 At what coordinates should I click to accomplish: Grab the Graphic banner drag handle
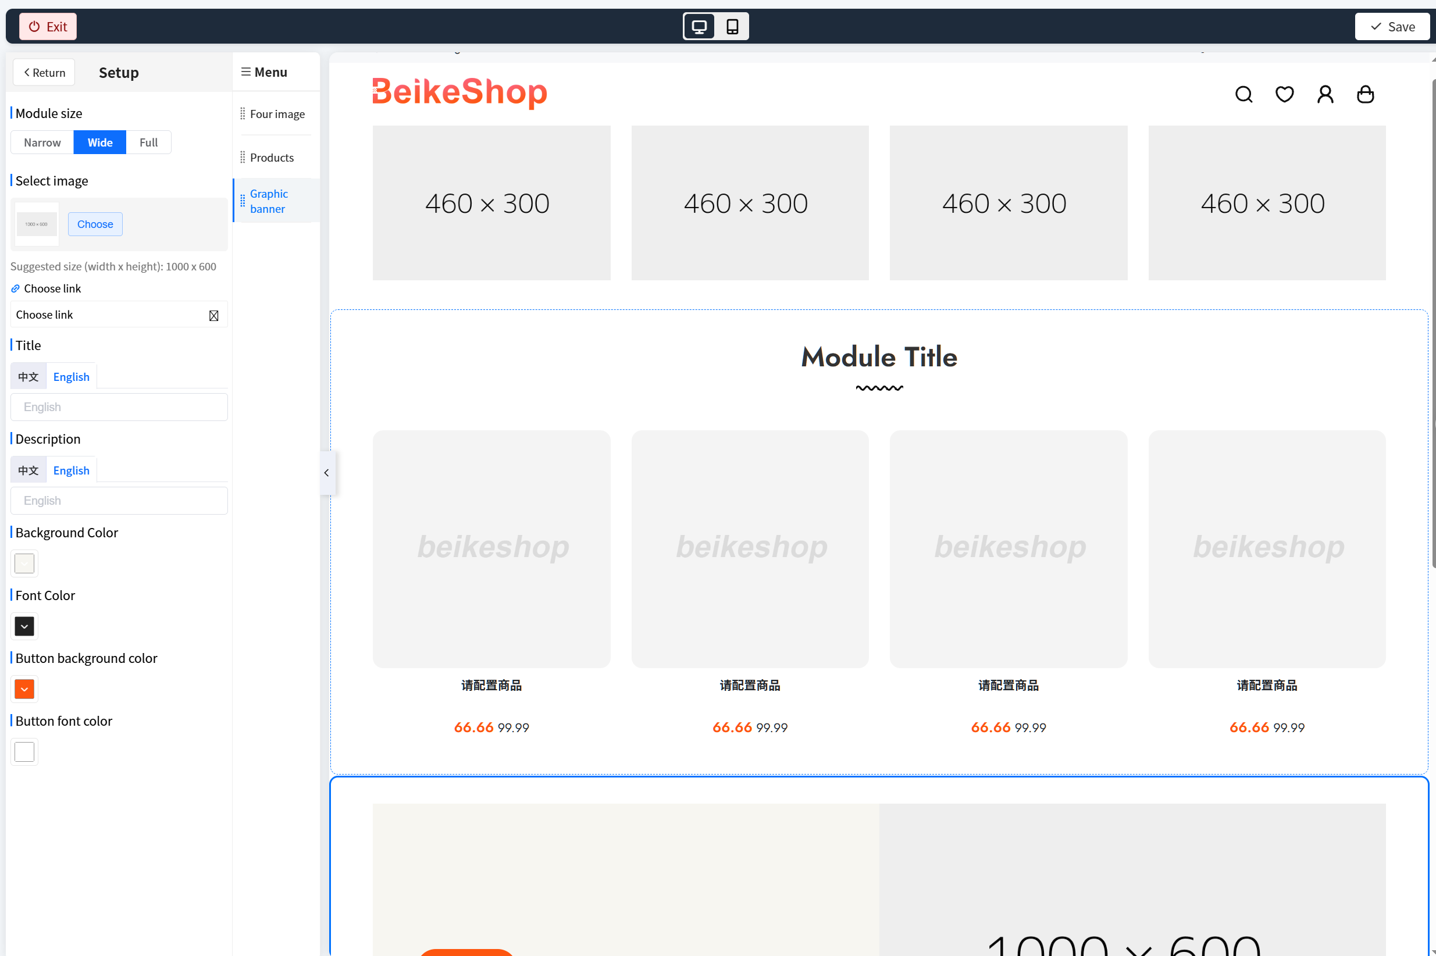point(243,201)
